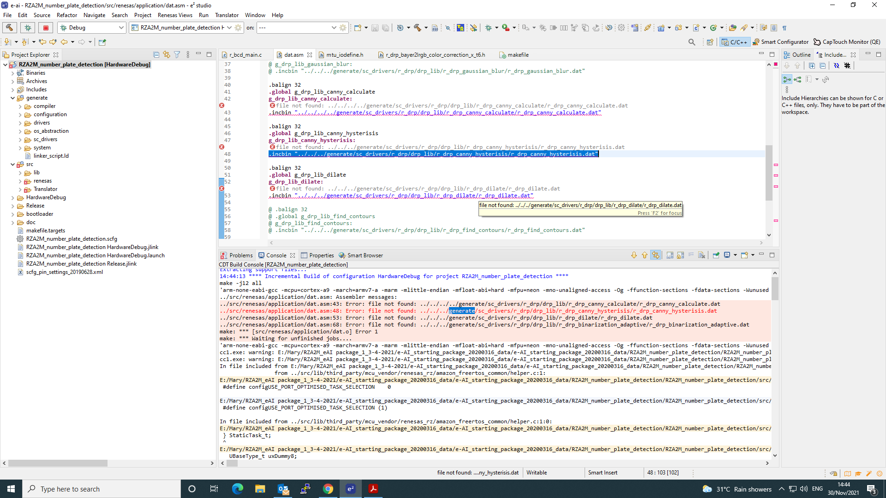Expand the renesas folder under src
The image size is (886, 498).
coord(20,181)
